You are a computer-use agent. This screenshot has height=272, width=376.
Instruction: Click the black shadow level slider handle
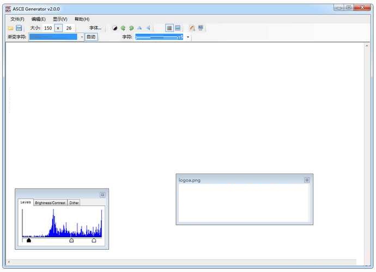pyautogui.click(x=29, y=240)
